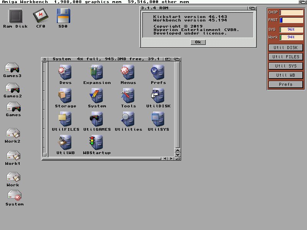
Task: Click the CHIP memory gauge
Action: click(291, 12)
